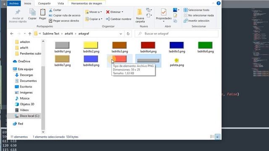This screenshot has height=151, width=269.
Task: Create a Nueva carpeta
Action: tap(140, 16)
